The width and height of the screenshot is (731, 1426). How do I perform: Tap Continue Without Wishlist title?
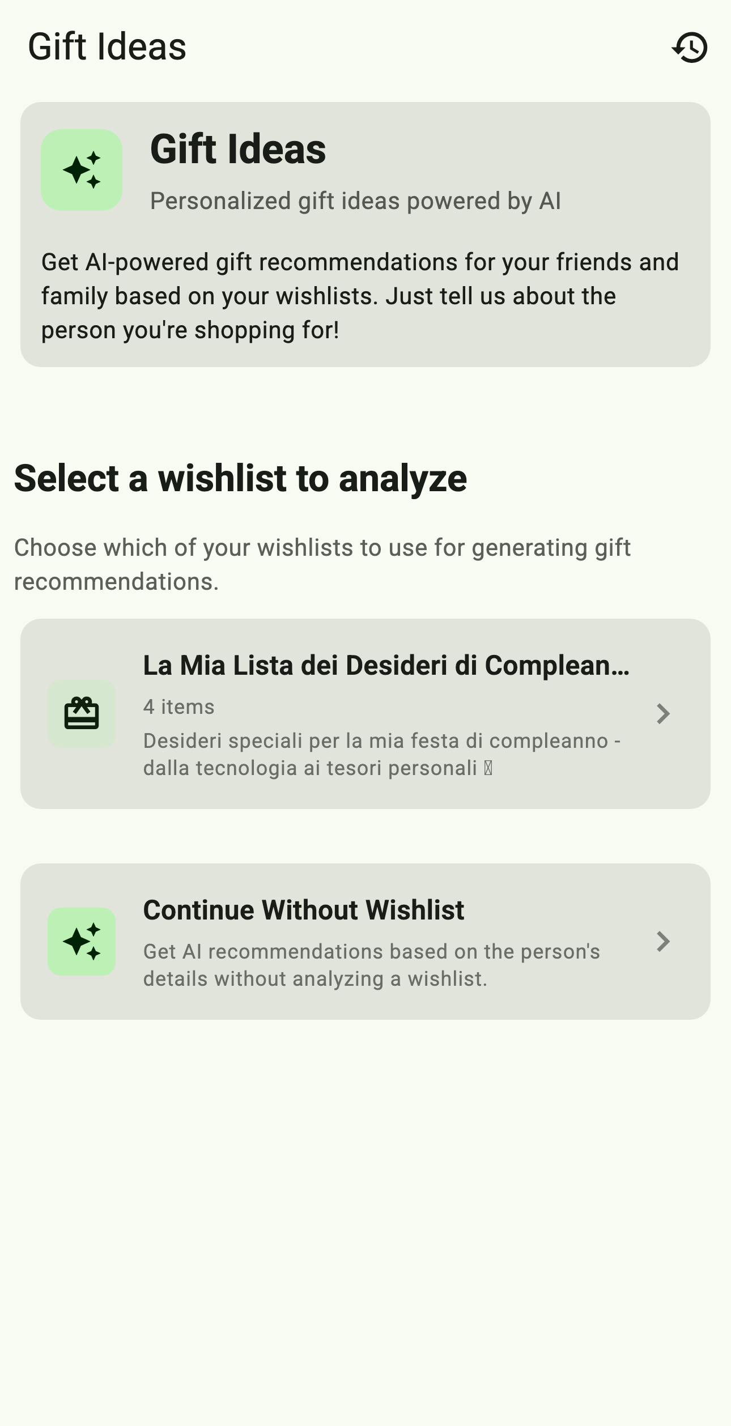point(303,910)
